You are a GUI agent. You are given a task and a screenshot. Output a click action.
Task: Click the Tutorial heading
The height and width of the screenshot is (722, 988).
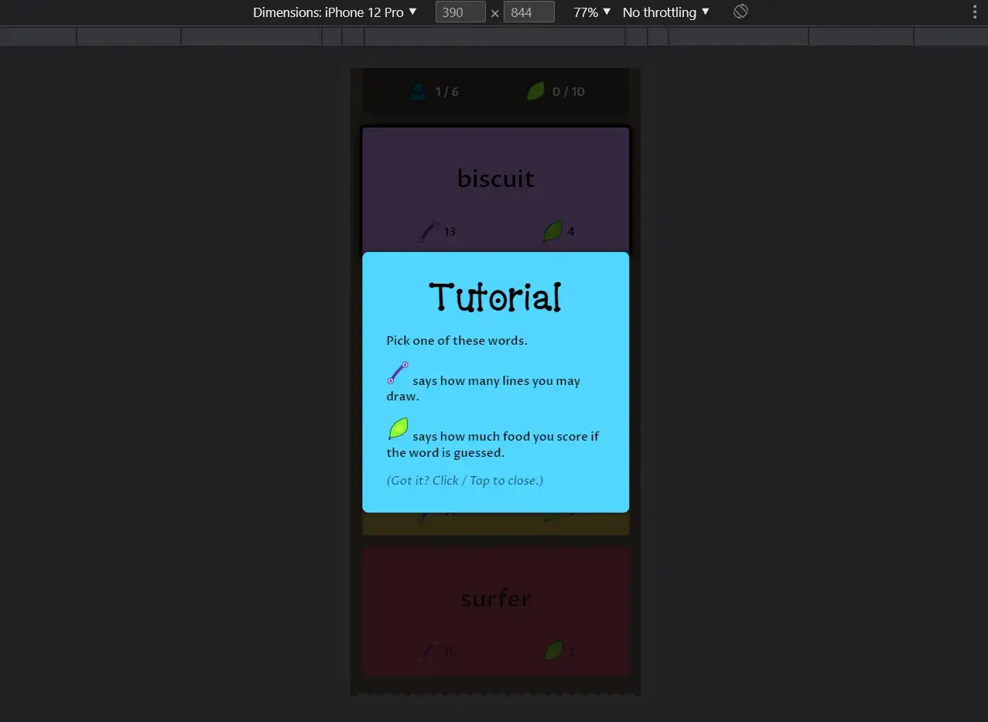(496, 297)
